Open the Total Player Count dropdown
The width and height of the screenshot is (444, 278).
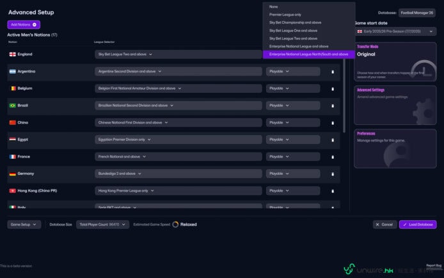(102, 224)
